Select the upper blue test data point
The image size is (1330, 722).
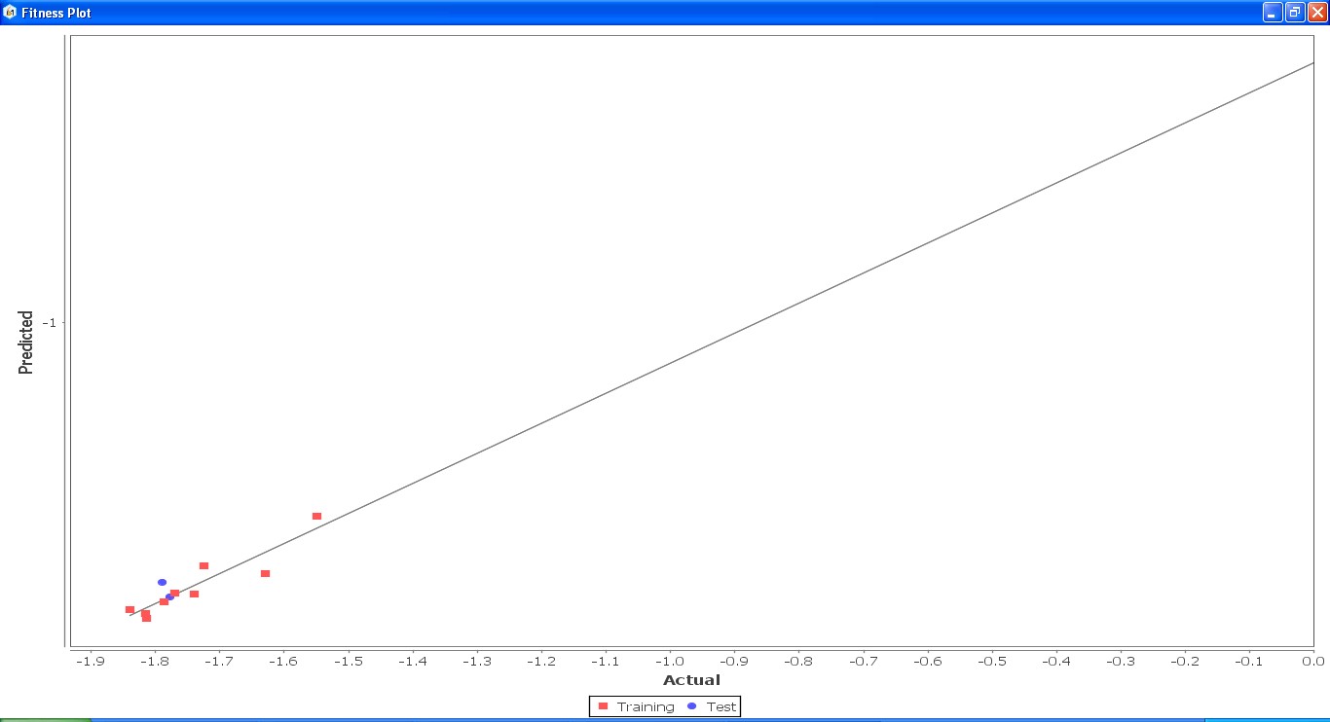click(x=162, y=582)
